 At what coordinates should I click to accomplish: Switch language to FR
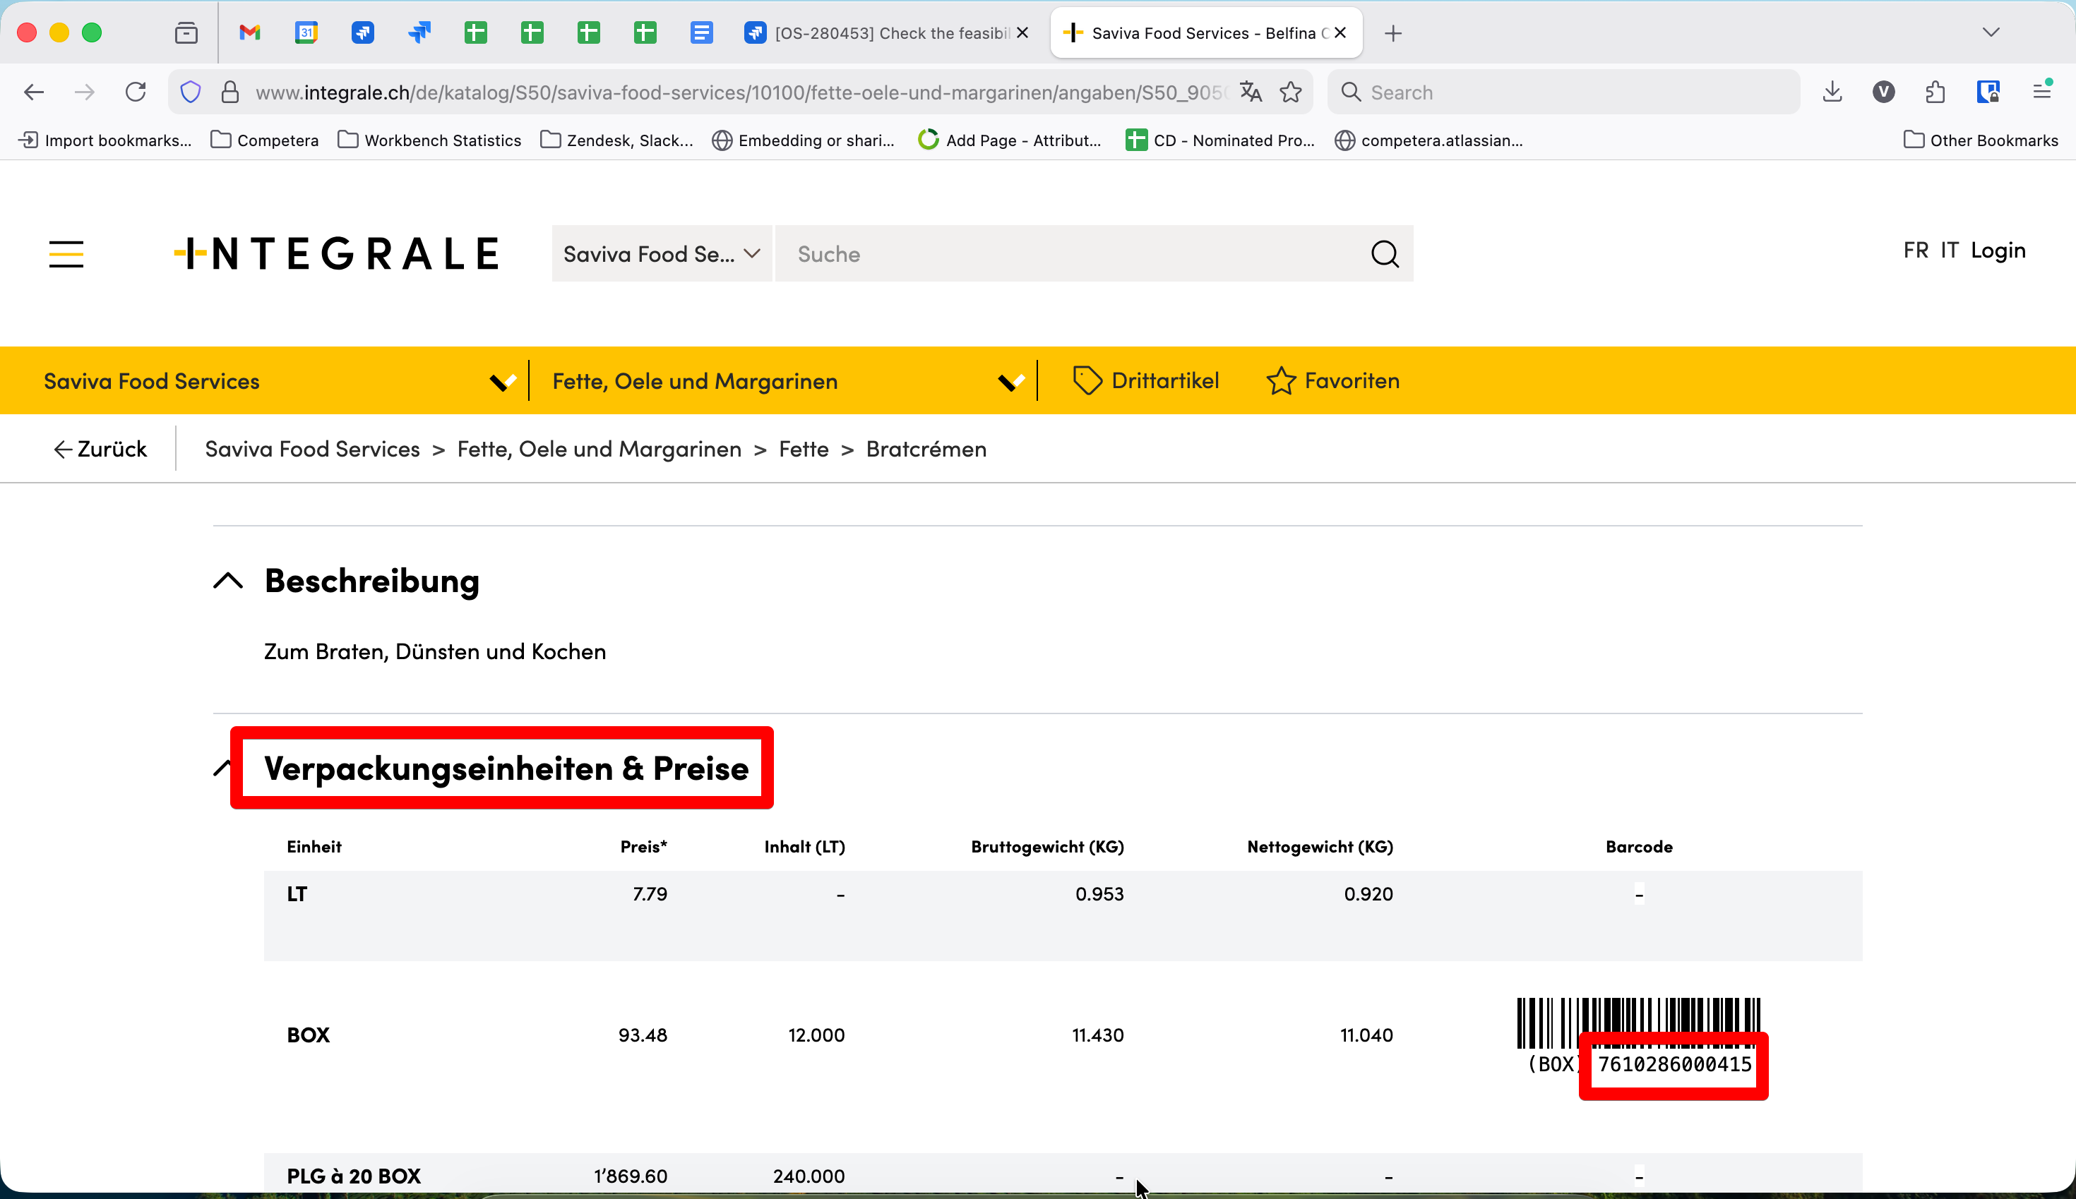click(x=1915, y=251)
